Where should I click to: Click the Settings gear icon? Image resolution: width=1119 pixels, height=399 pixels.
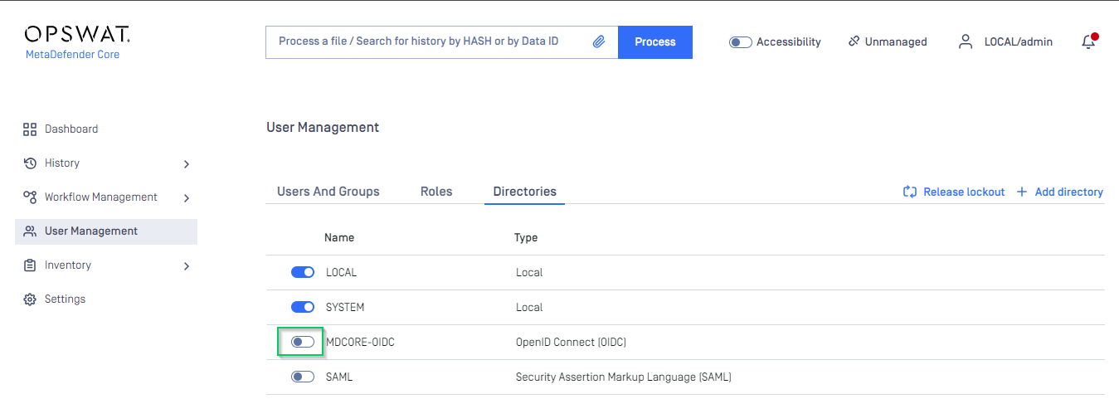(30, 299)
